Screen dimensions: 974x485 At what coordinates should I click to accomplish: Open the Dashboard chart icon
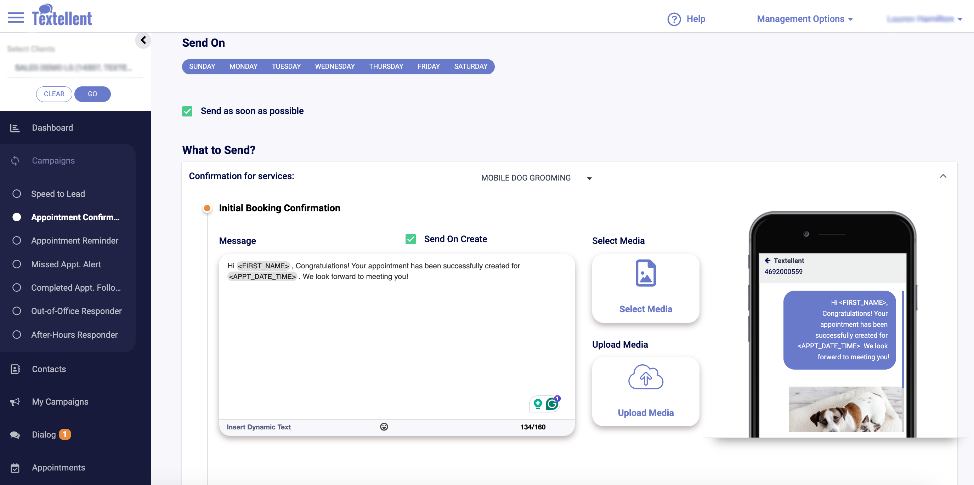(15, 128)
